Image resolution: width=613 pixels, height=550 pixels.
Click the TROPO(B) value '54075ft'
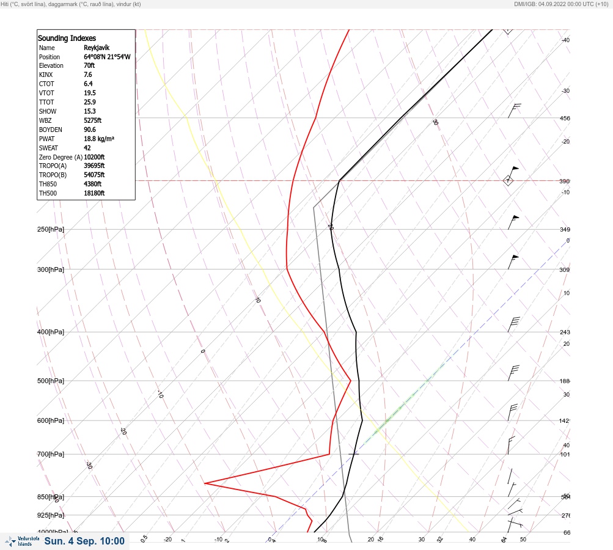tap(94, 175)
